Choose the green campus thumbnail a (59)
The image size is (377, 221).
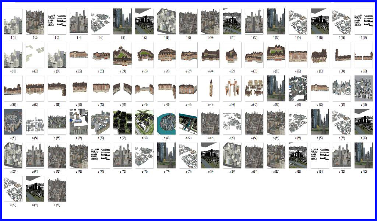144,122
